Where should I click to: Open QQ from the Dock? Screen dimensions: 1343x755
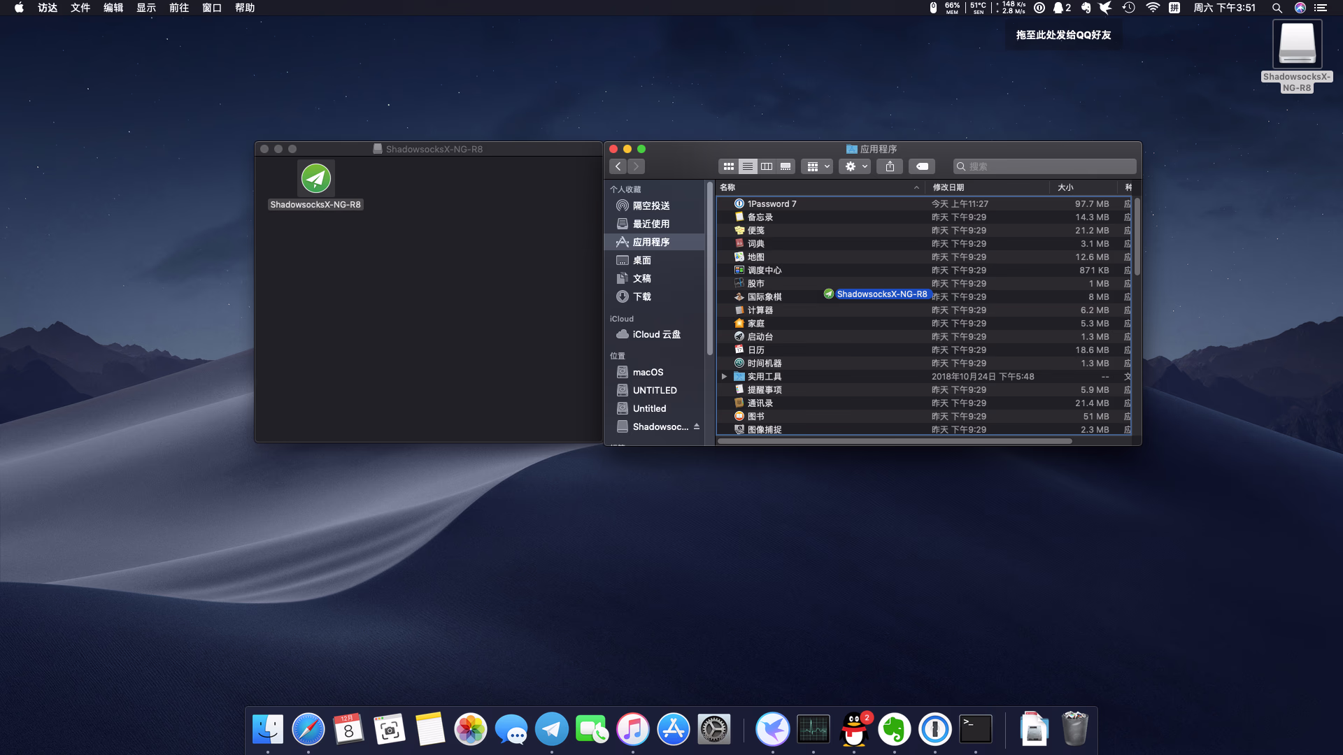853,729
